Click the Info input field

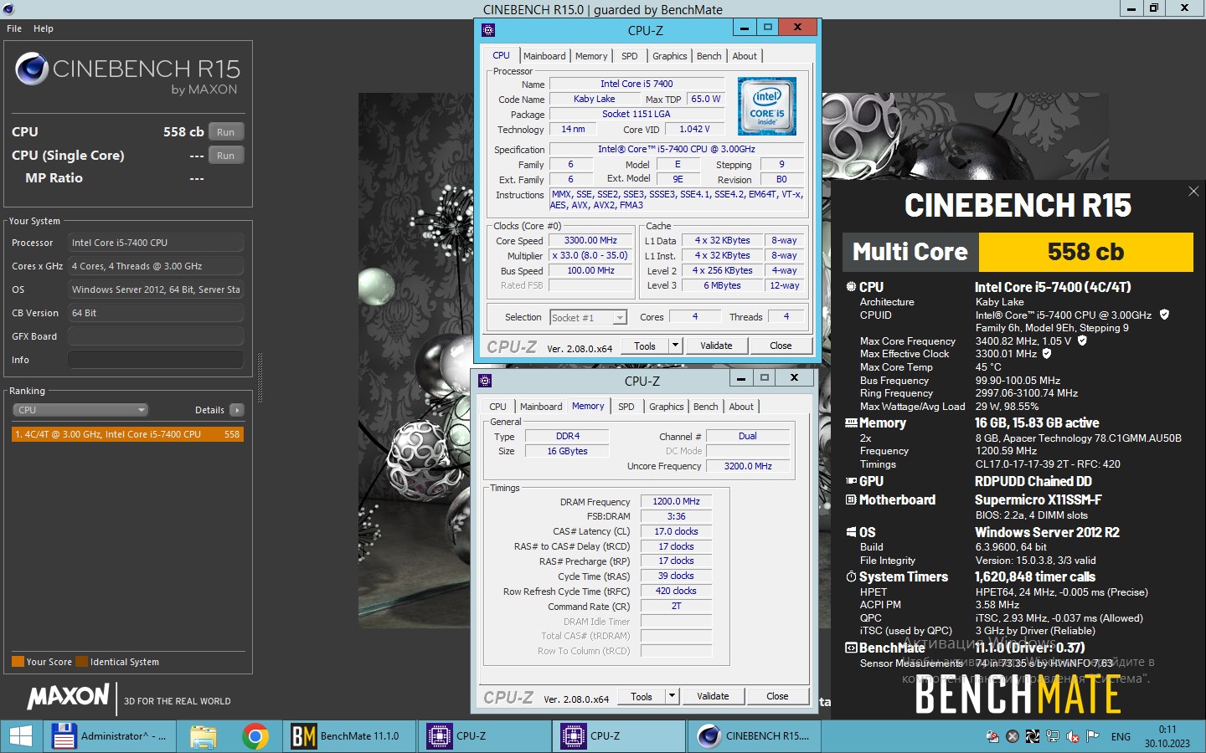(156, 360)
